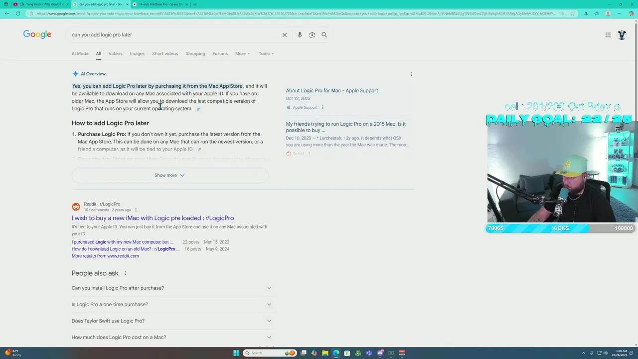Open search by image (Lens) icon
Viewport: 638px width, 359px height.
coord(312,35)
